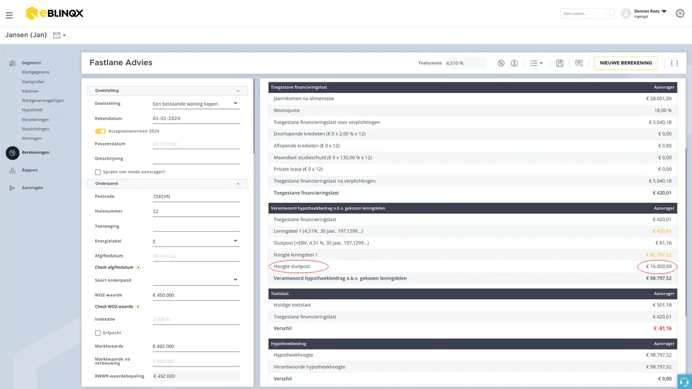The width and height of the screenshot is (692, 389).
Task: Go to Klantgegevens in the sidebar
Action: click(x=36, y=72)
